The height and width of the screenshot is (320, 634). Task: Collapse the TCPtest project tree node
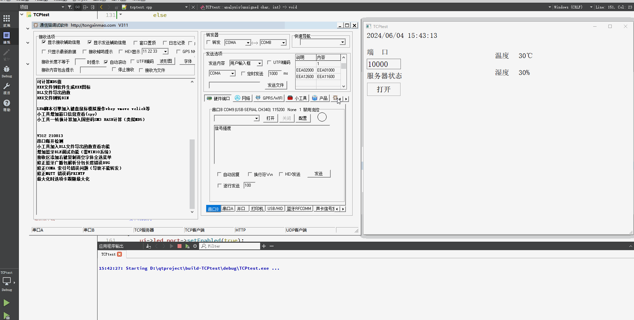coord(22,15)
